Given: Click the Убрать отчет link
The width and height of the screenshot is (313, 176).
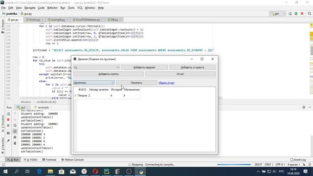Looking at the screenshot, I should (x=166, y=83).
